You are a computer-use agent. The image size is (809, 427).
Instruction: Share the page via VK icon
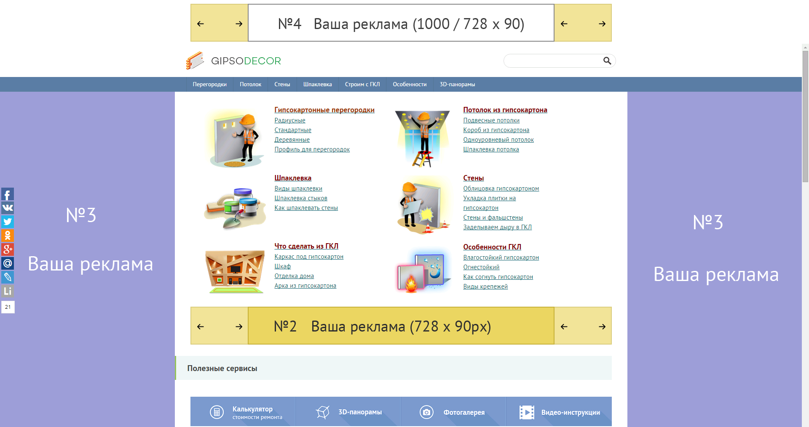(x=8, y=208)
